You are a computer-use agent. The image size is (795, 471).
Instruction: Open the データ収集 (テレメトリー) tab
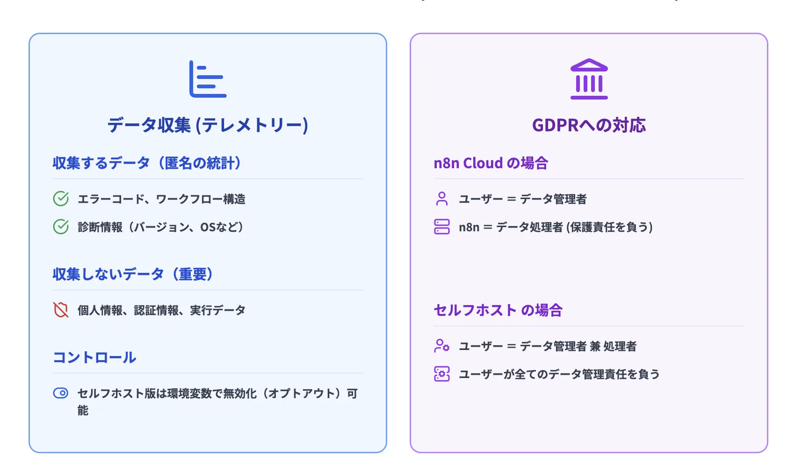point(208,125)
